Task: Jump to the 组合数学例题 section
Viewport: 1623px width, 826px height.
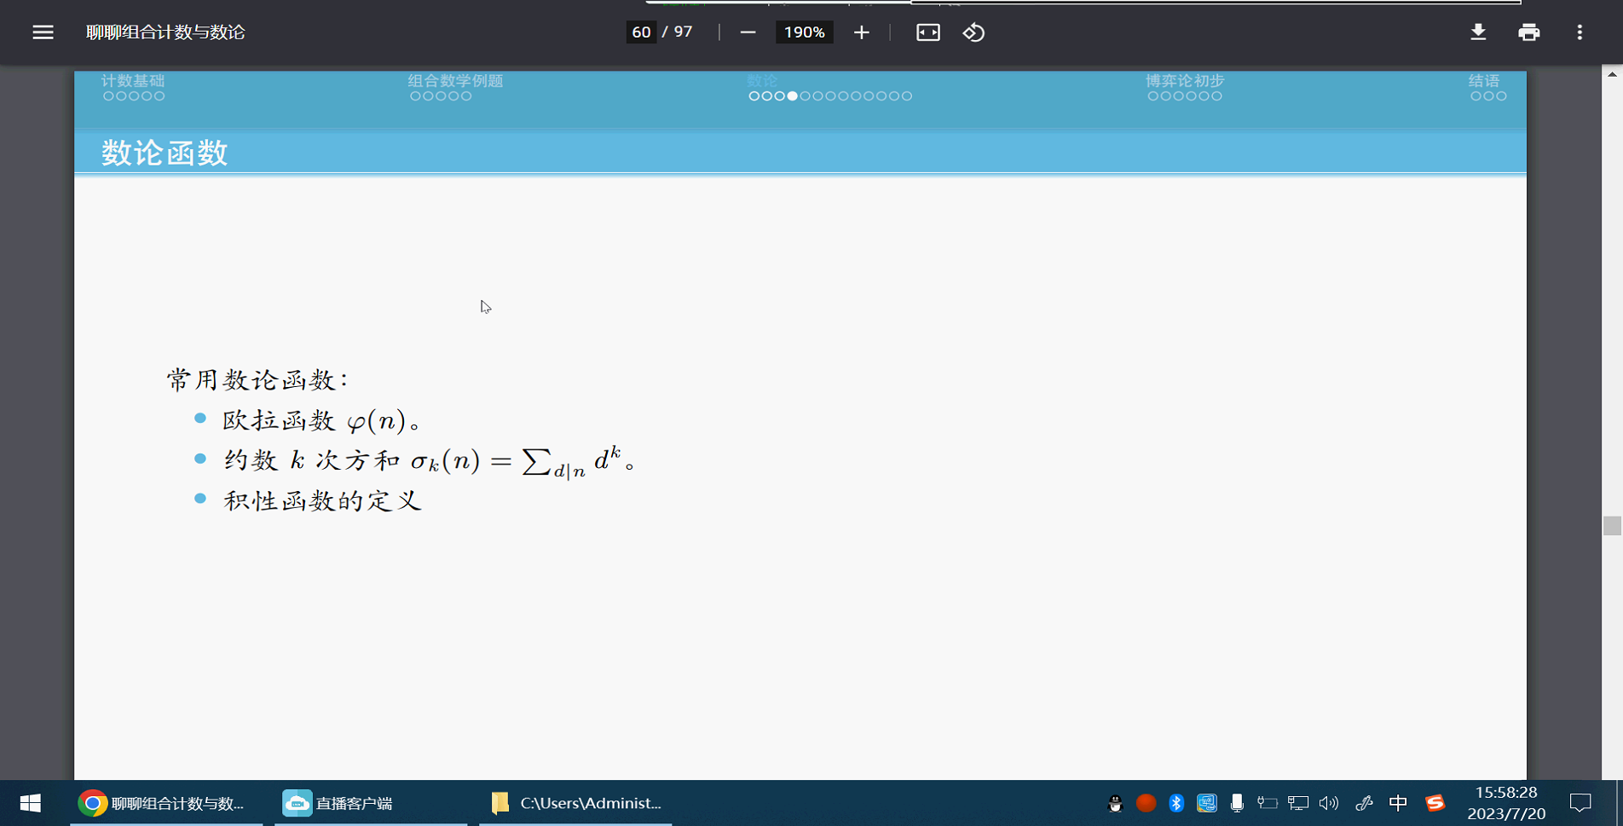Action: 455,81
